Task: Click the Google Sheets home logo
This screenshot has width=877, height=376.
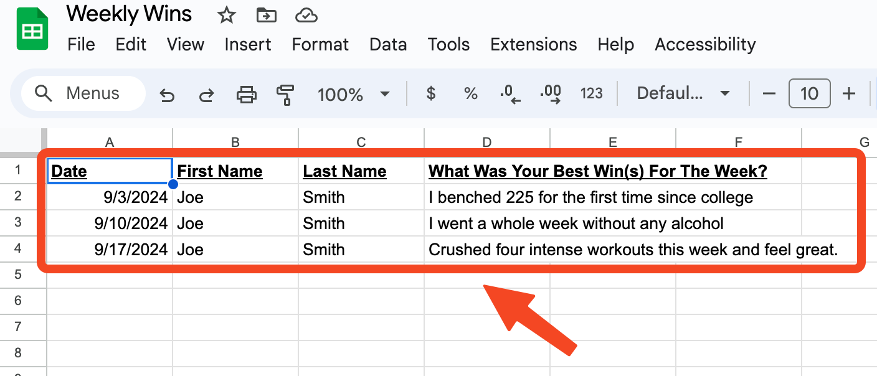Action: point(33,29)
